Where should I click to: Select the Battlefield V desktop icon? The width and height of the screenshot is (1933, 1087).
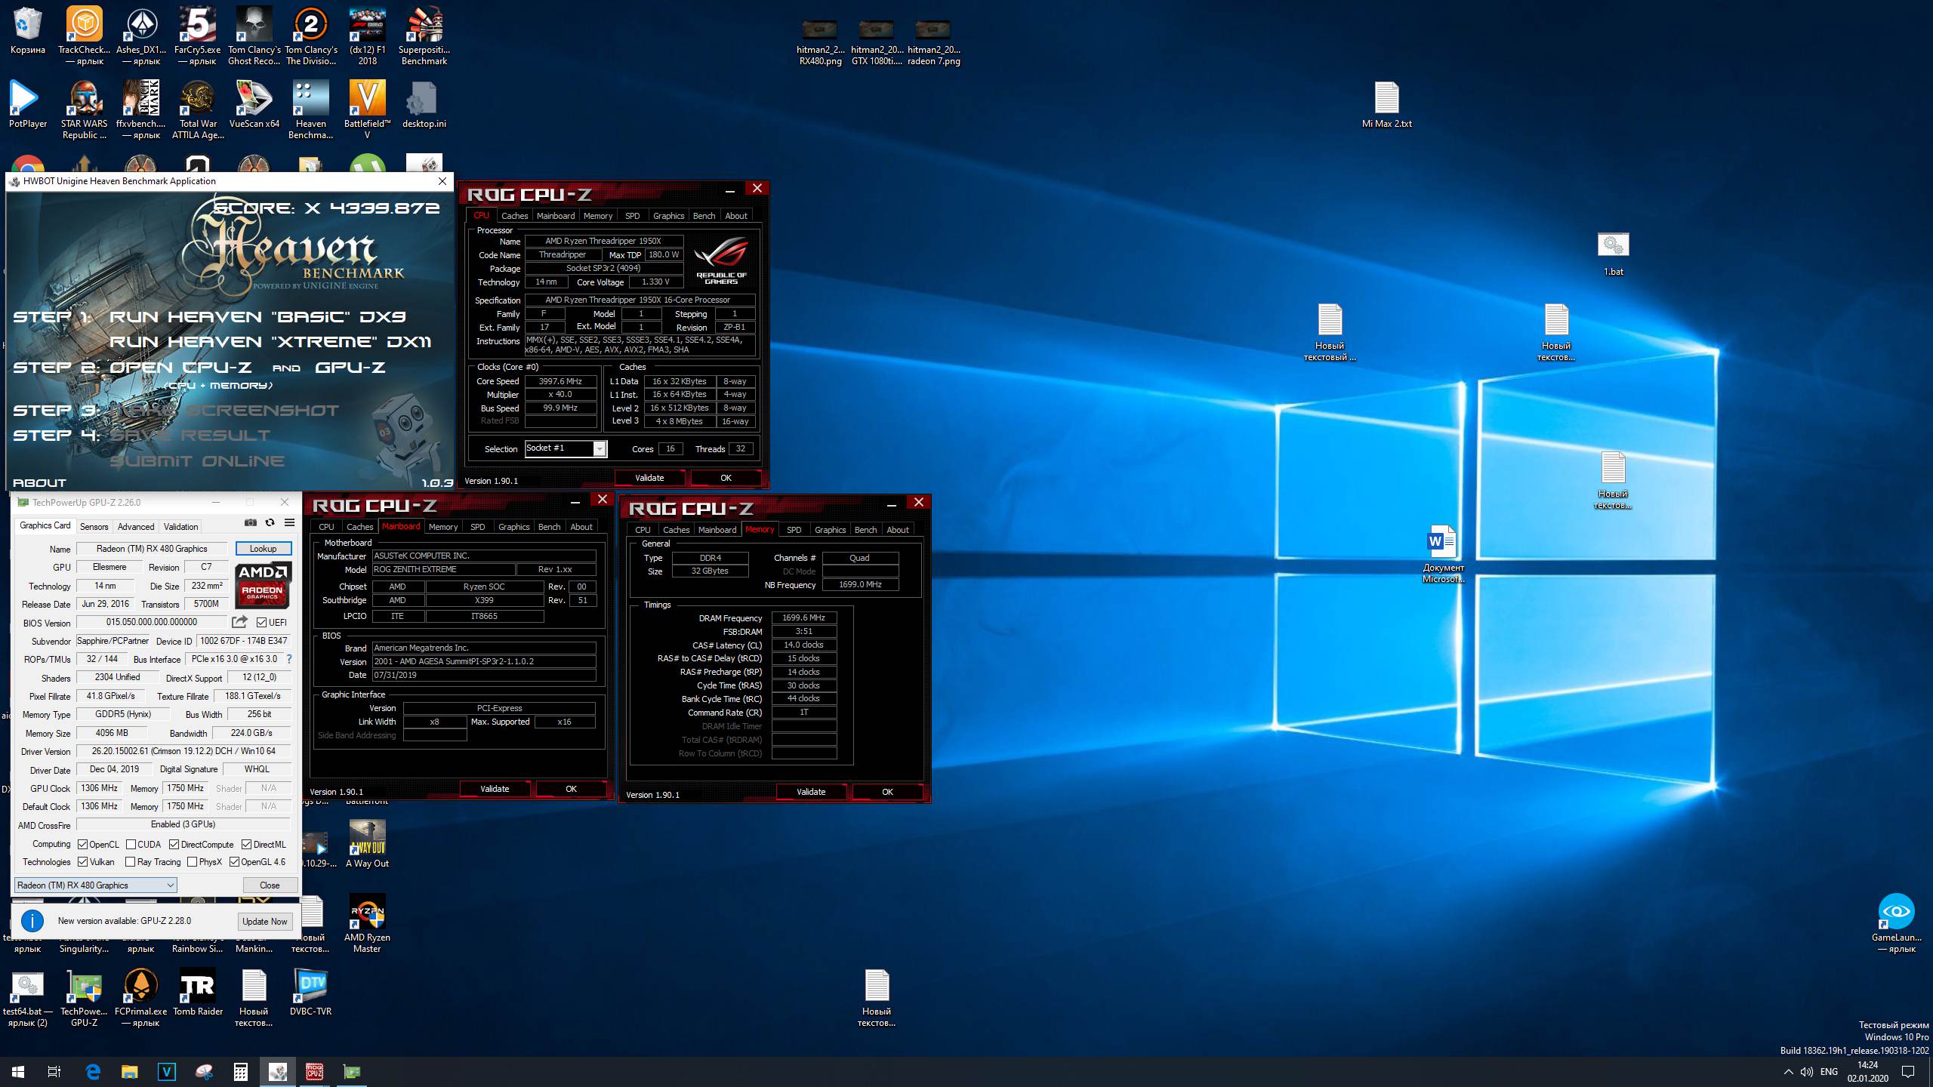367,109
